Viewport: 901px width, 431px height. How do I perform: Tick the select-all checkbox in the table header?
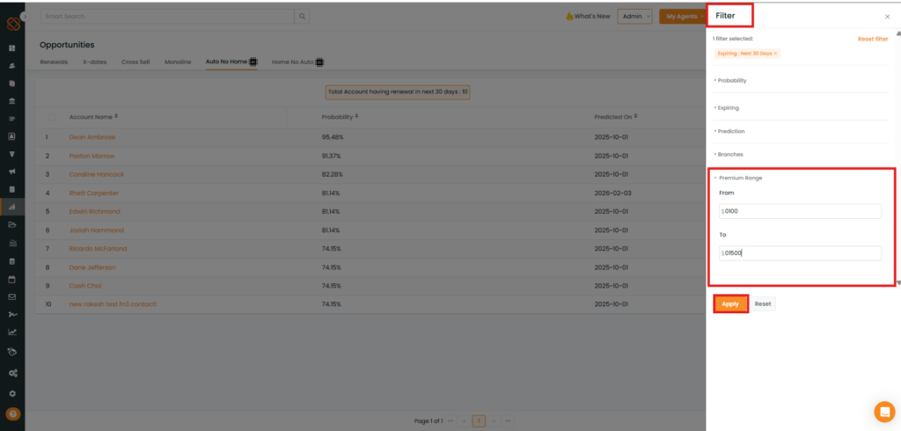[x=52, y=117]
